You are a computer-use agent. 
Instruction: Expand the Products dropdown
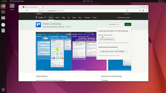tap(127, 14)
